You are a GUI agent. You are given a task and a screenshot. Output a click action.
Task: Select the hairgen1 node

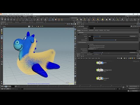(x=100, y=78)
